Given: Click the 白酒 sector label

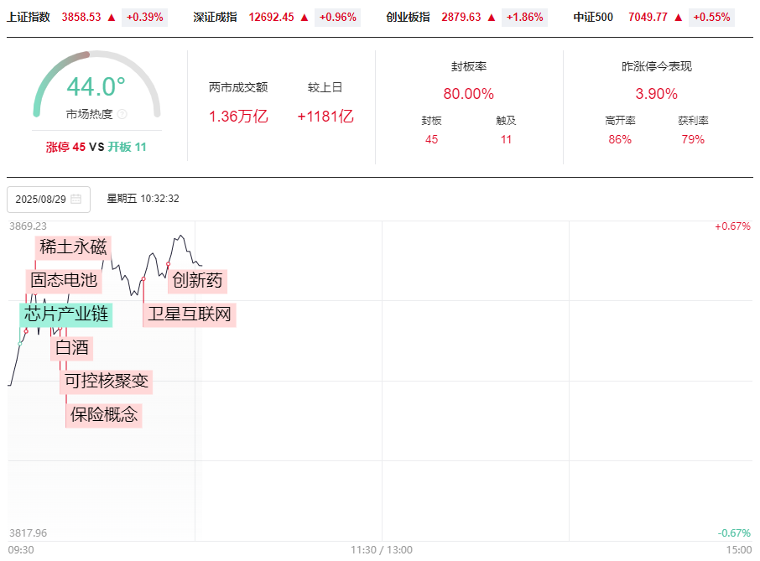Looking at the screenshot, I should pyautogui.click(x=71, y=348).
